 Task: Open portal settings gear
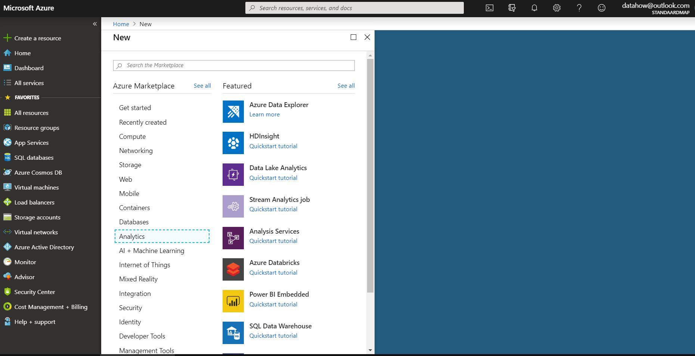(556, 8)
